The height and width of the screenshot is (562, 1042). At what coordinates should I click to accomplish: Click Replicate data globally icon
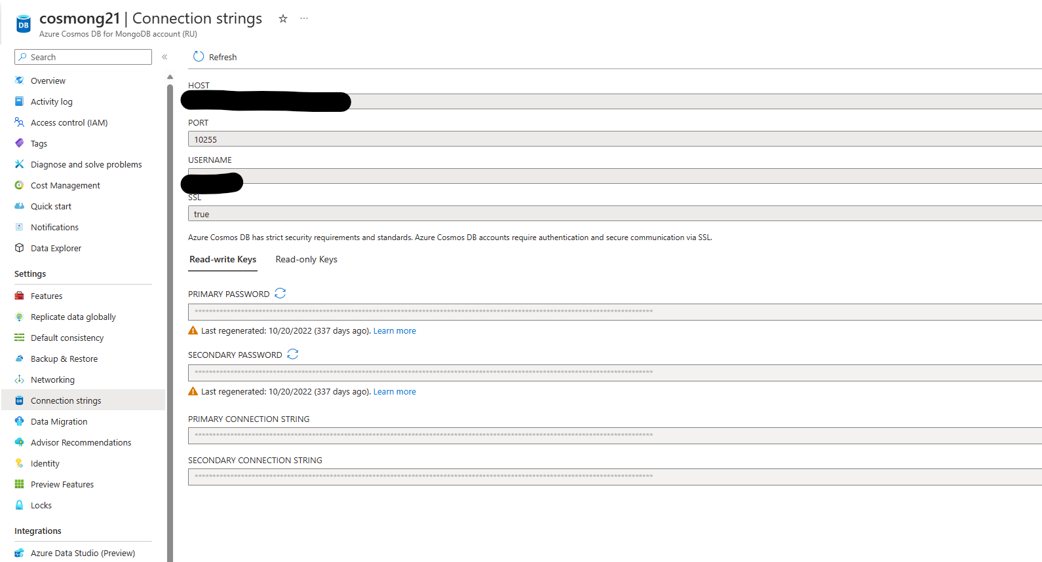20,317
